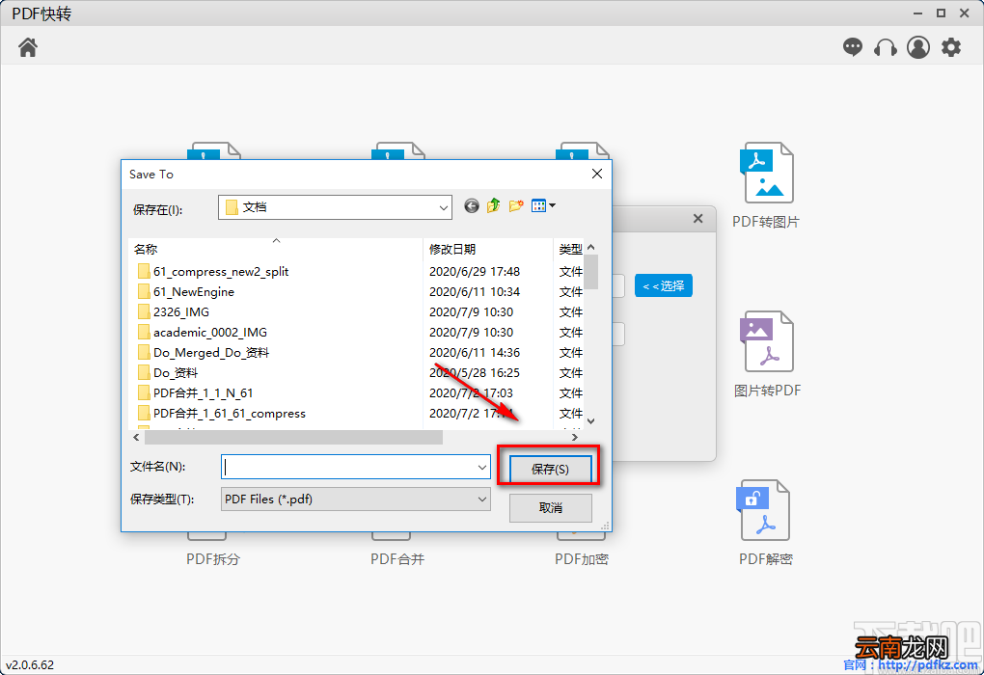Select folder PDF合并_1_61_61_compress
The width and height of the screenshot is (984, 675).
222,414
